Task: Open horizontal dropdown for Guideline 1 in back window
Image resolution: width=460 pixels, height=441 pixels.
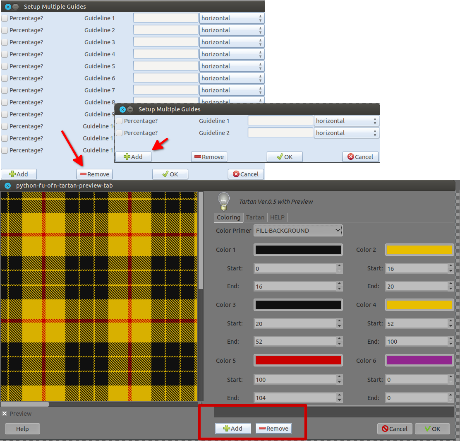Action: coord(232,18)
